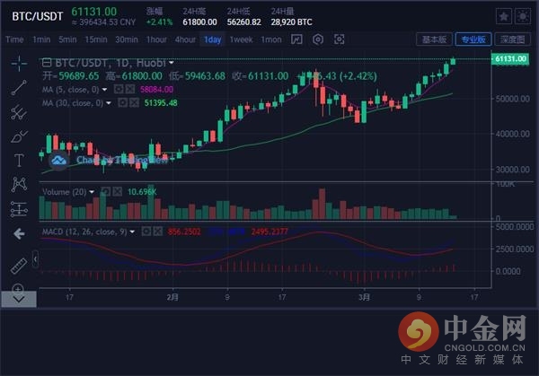Image resolution: width=539 pixels, height=376 pixels.
Task: Open the 深度图 depth chart
Action: tap(513, 39)
